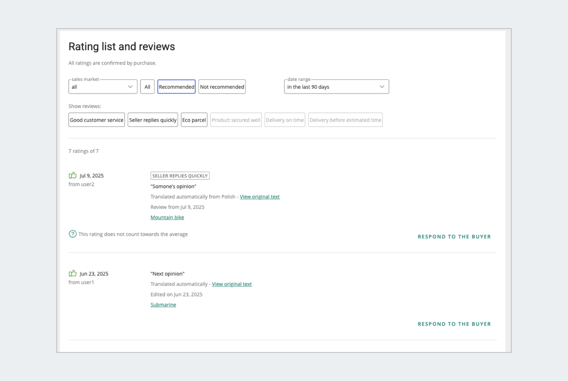
Task: Choose the Delivery on time filter
Action: (284, 120)
